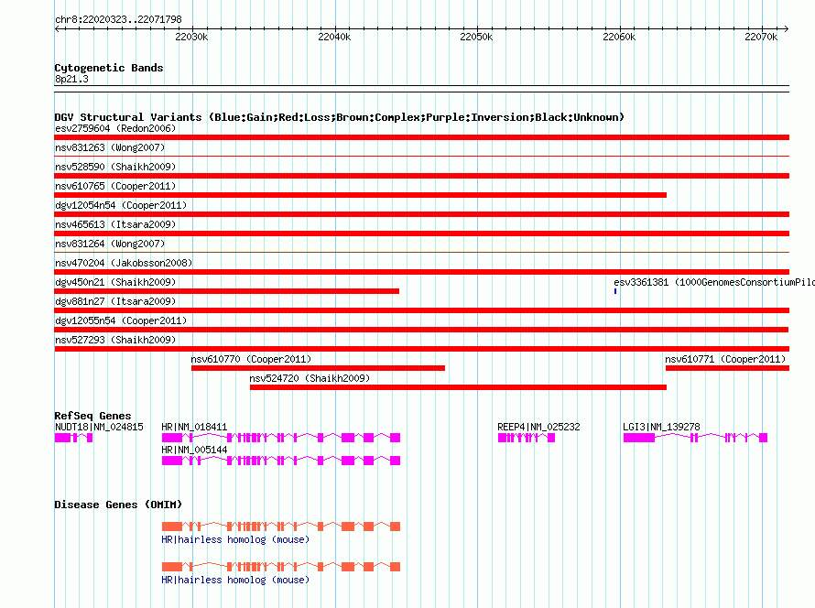
Task: Click the 22040k ruler tick label
Action: tap(334, 37)
